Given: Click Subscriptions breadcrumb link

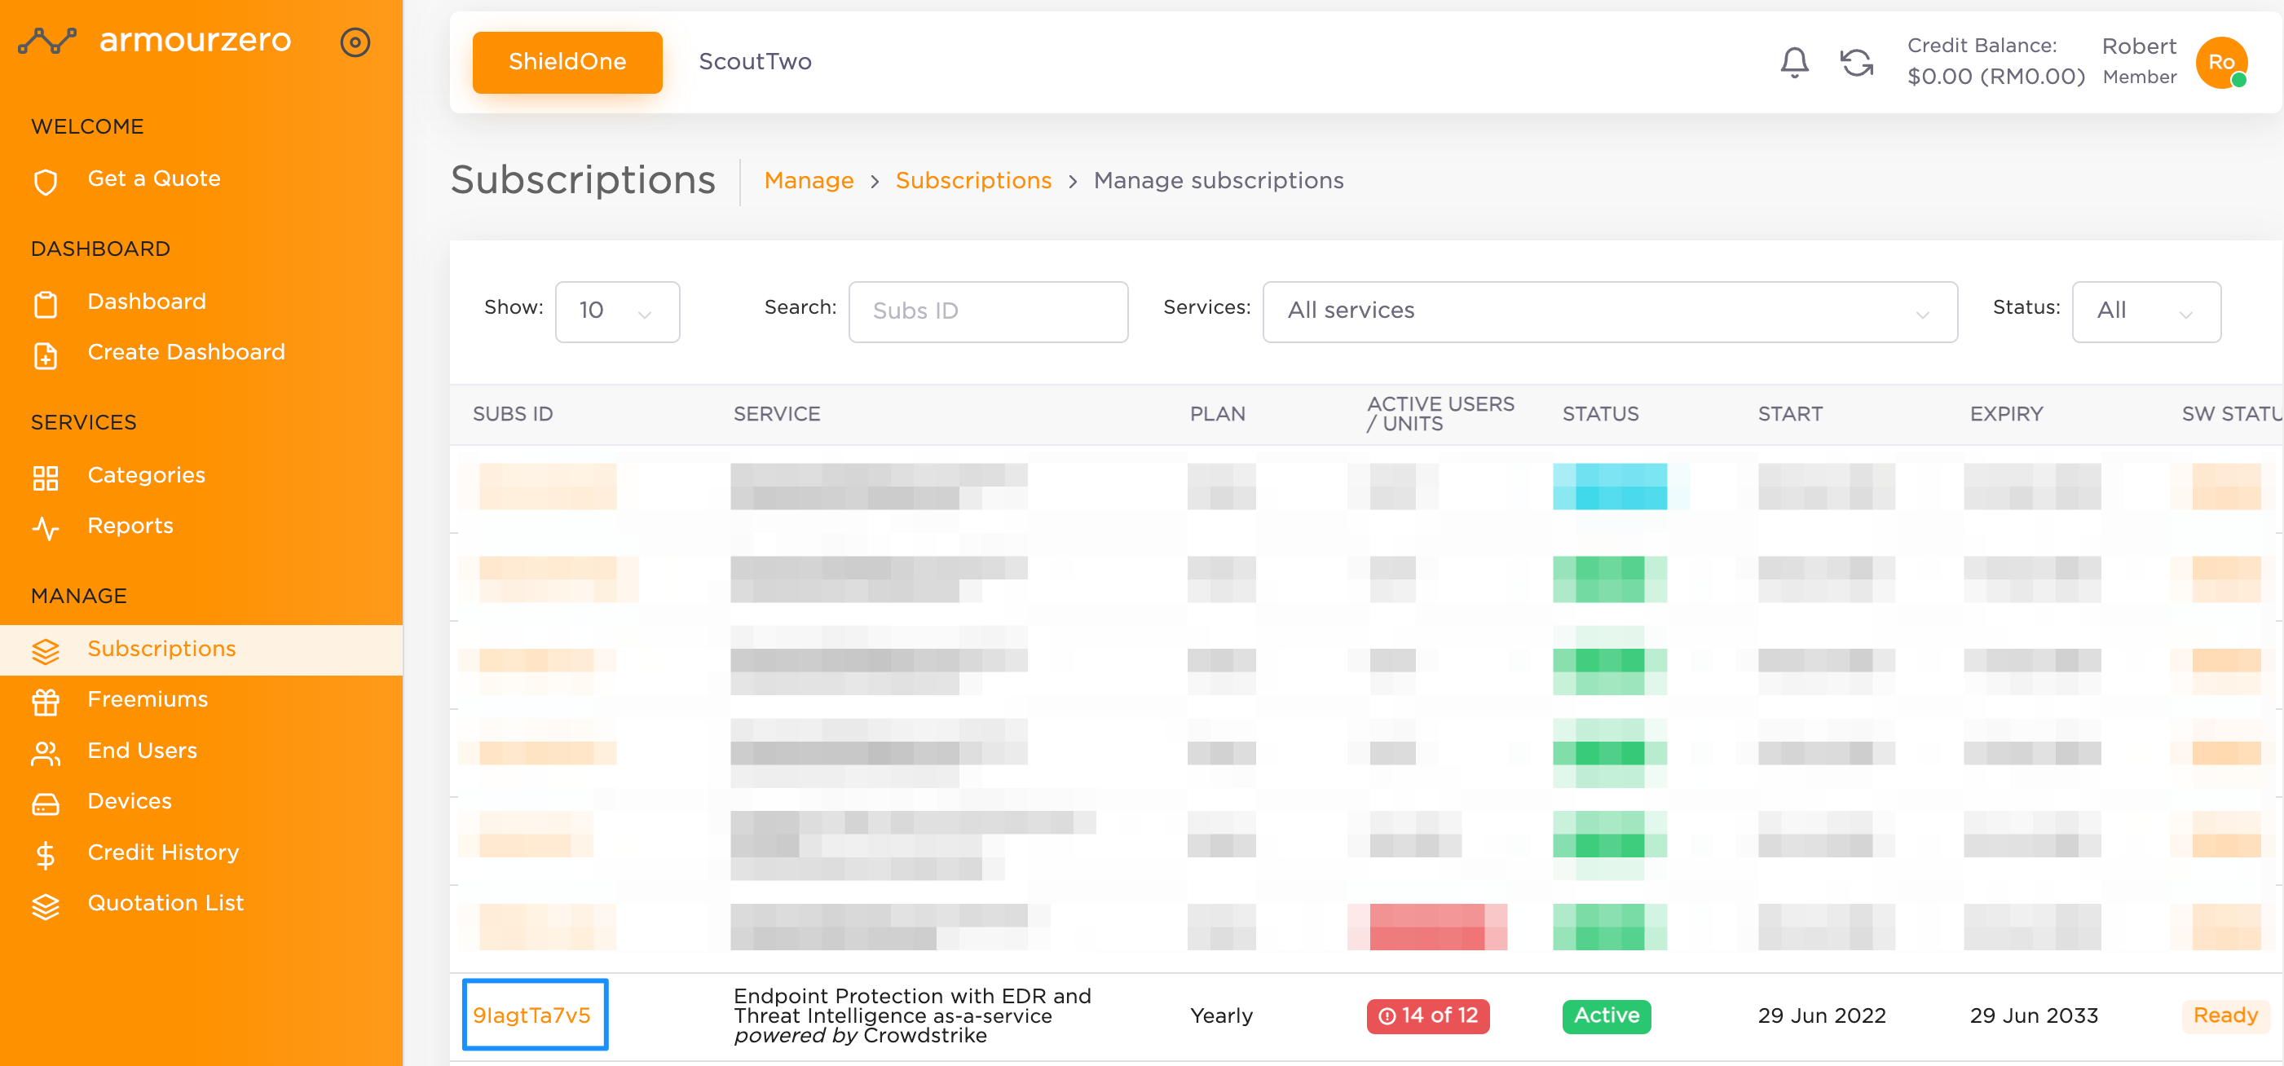Looking at the screenshot, I should click(973, 181).
